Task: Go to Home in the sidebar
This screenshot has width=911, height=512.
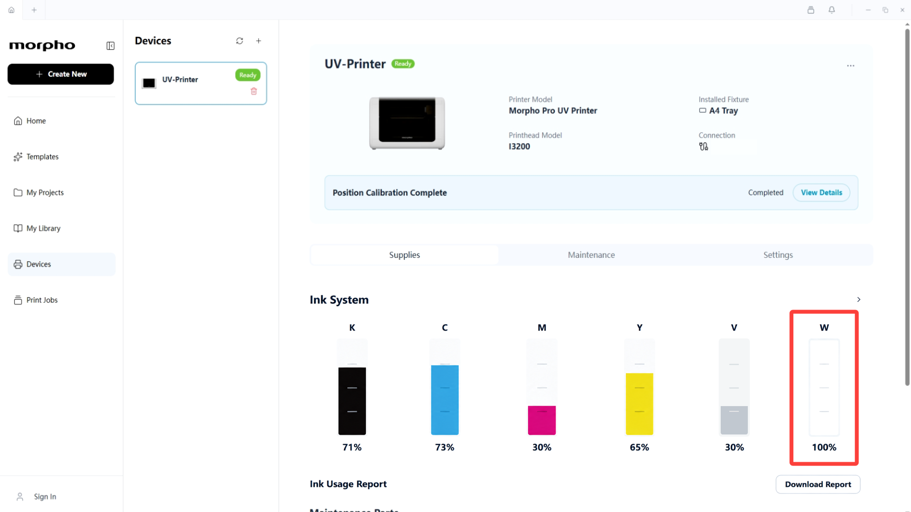Action: pyautogui.click(x=61, y=121)
